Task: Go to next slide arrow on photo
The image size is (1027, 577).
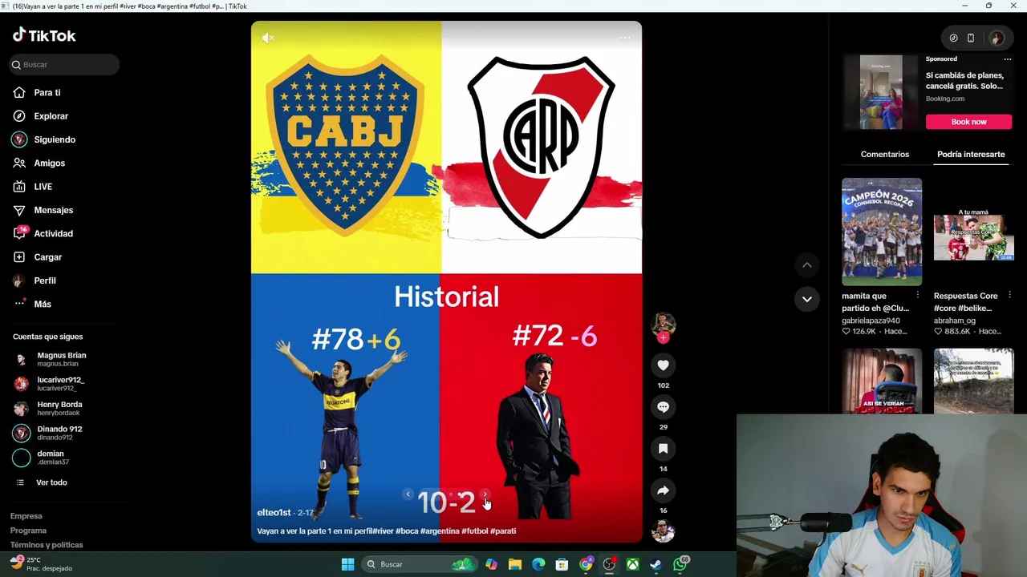Action: click(x=484, y=494)
